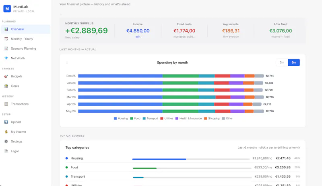This screenshot has width=322, height=186.
Task: Click the €3.200,85 Food total
Action: click(x=283, y=168)
